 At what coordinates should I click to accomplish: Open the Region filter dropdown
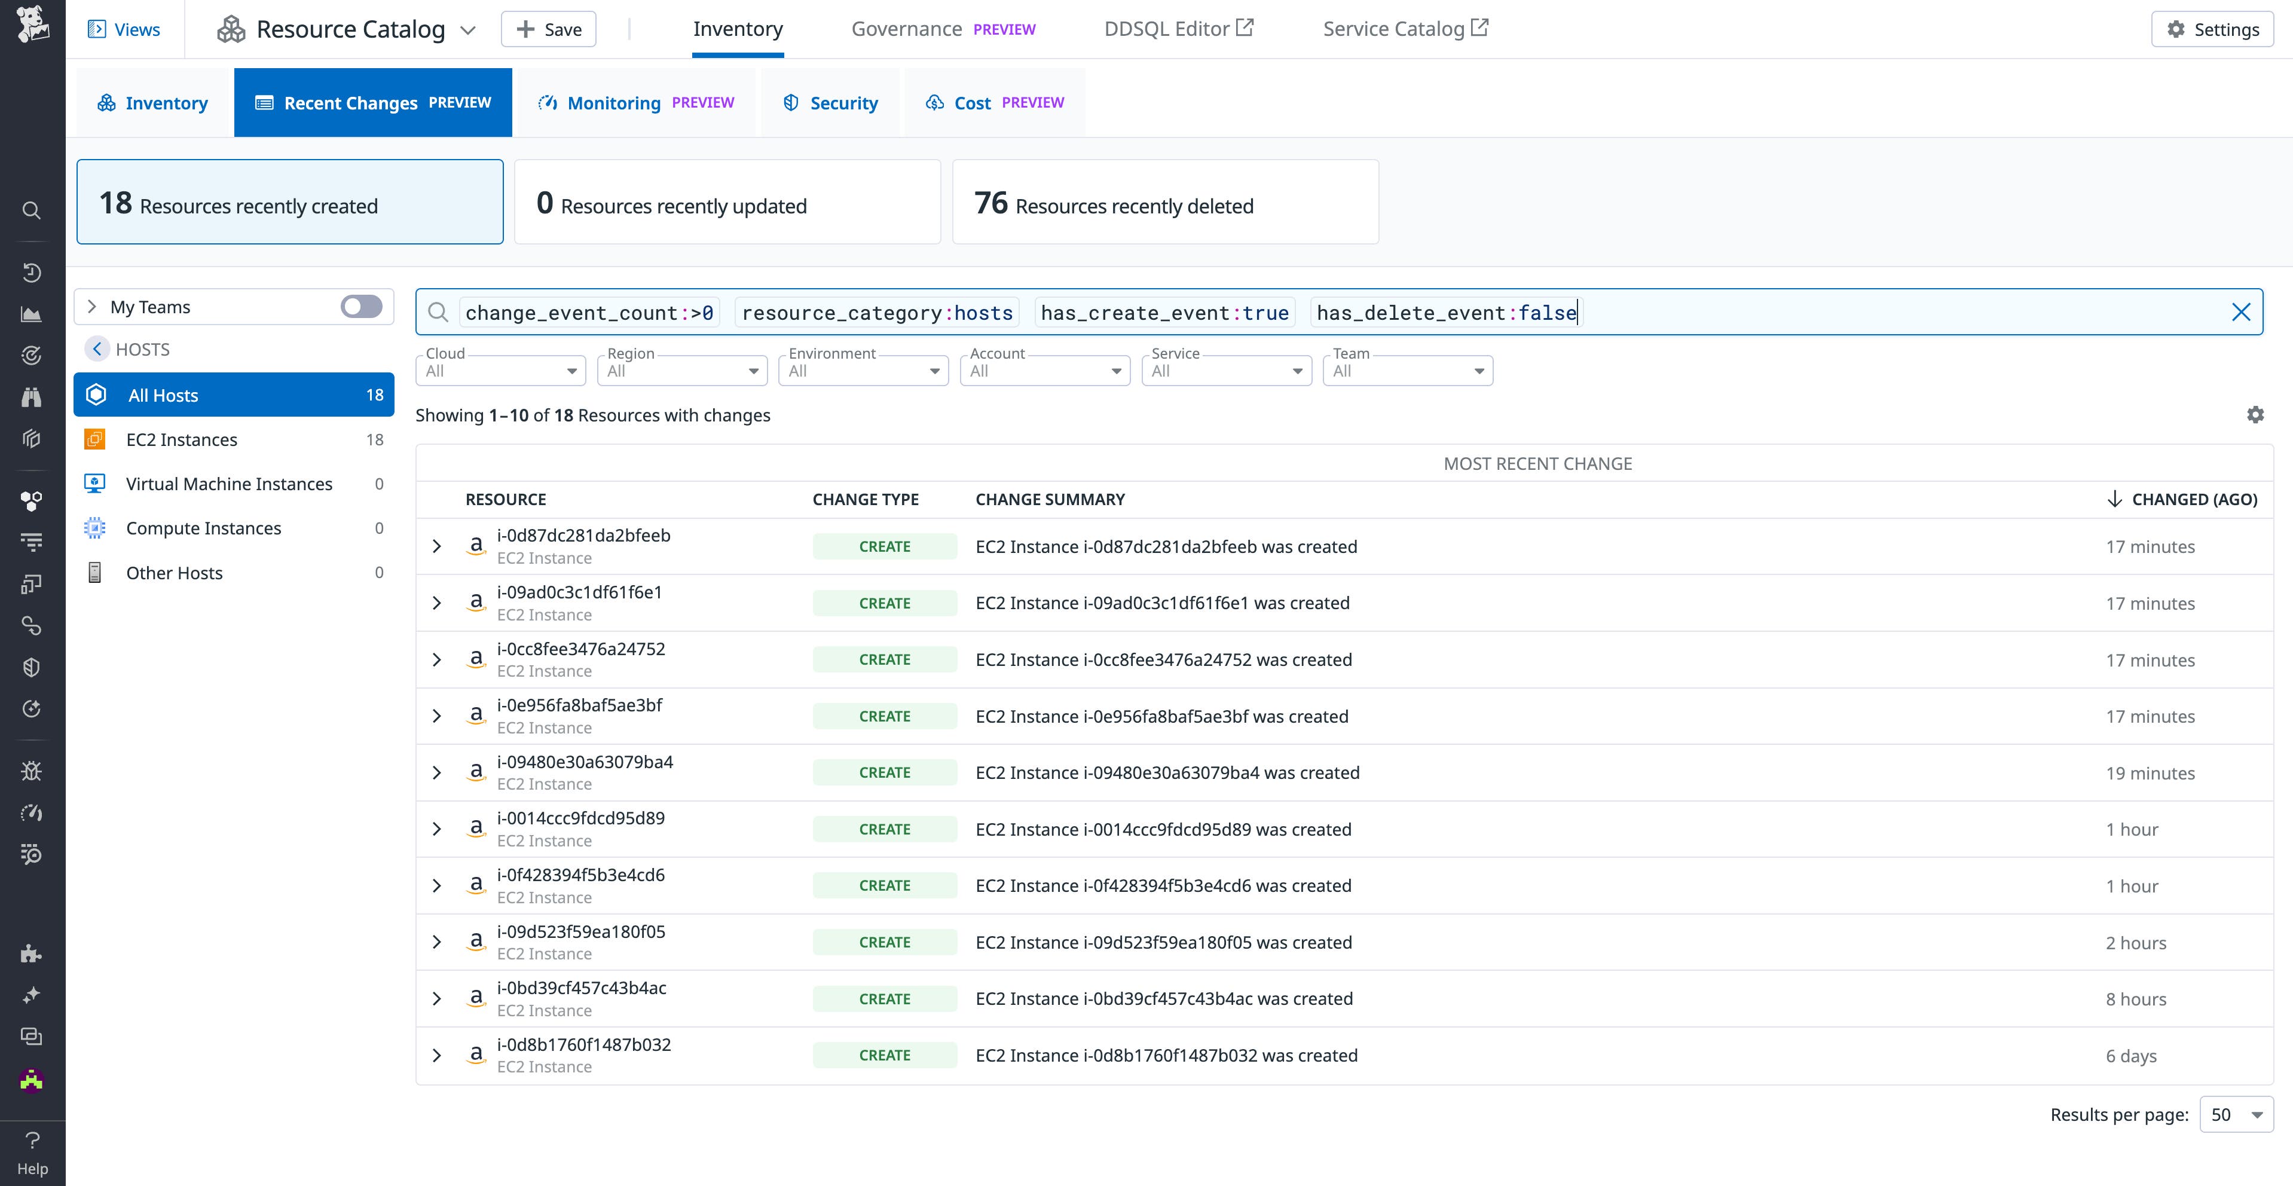tap(682, 371)
